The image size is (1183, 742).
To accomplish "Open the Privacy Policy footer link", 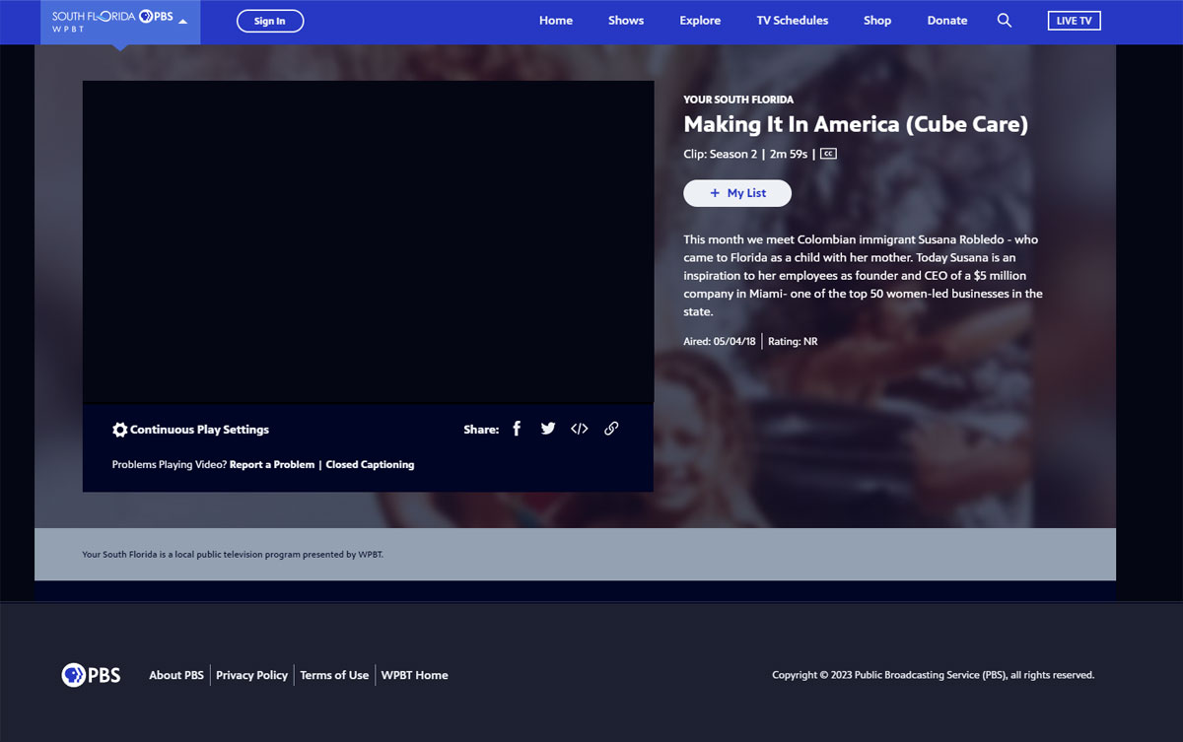I will click(x=251, y=675).
